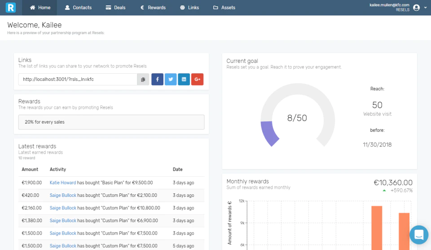The width and height of the screenshot is (431, 250).
Task: Open Katie Howard's contact link
Action: 63,183
